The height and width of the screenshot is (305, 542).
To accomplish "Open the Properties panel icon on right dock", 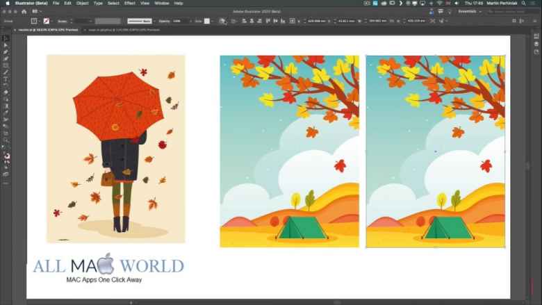I will click(536, 36).
